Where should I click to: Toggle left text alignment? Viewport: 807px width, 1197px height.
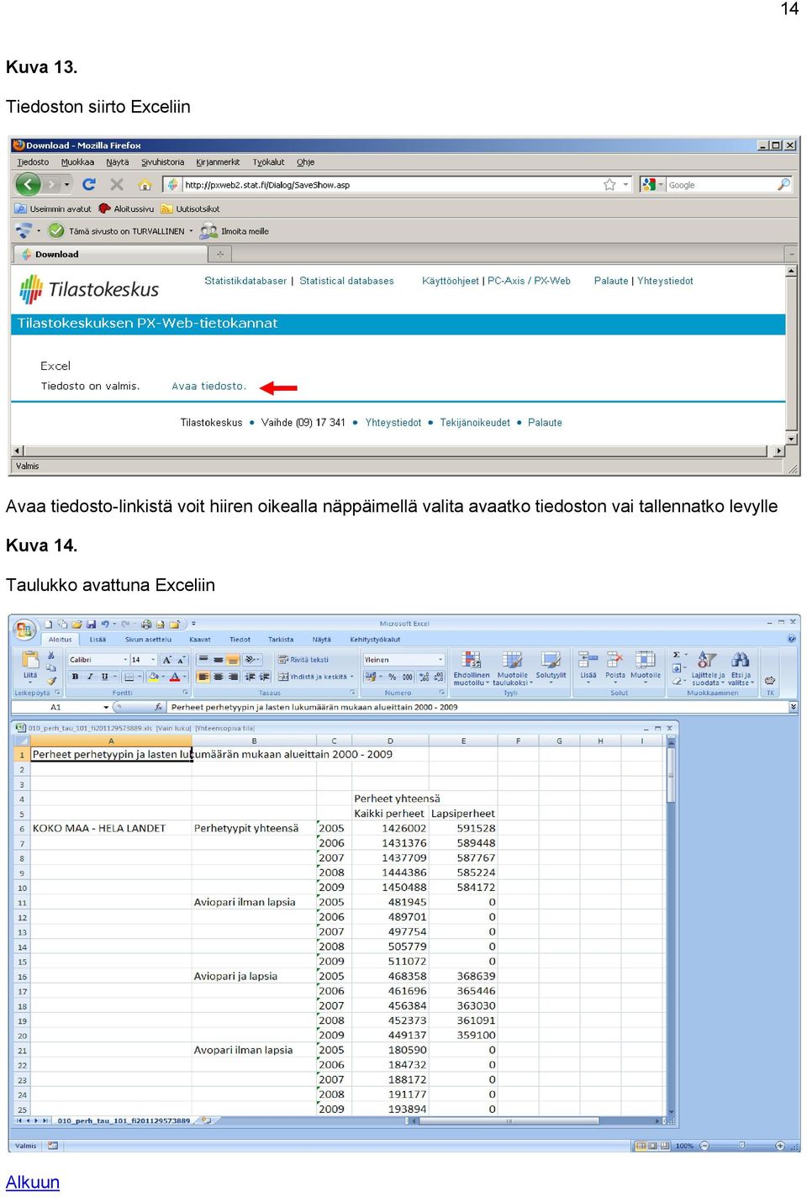(203, 677)
